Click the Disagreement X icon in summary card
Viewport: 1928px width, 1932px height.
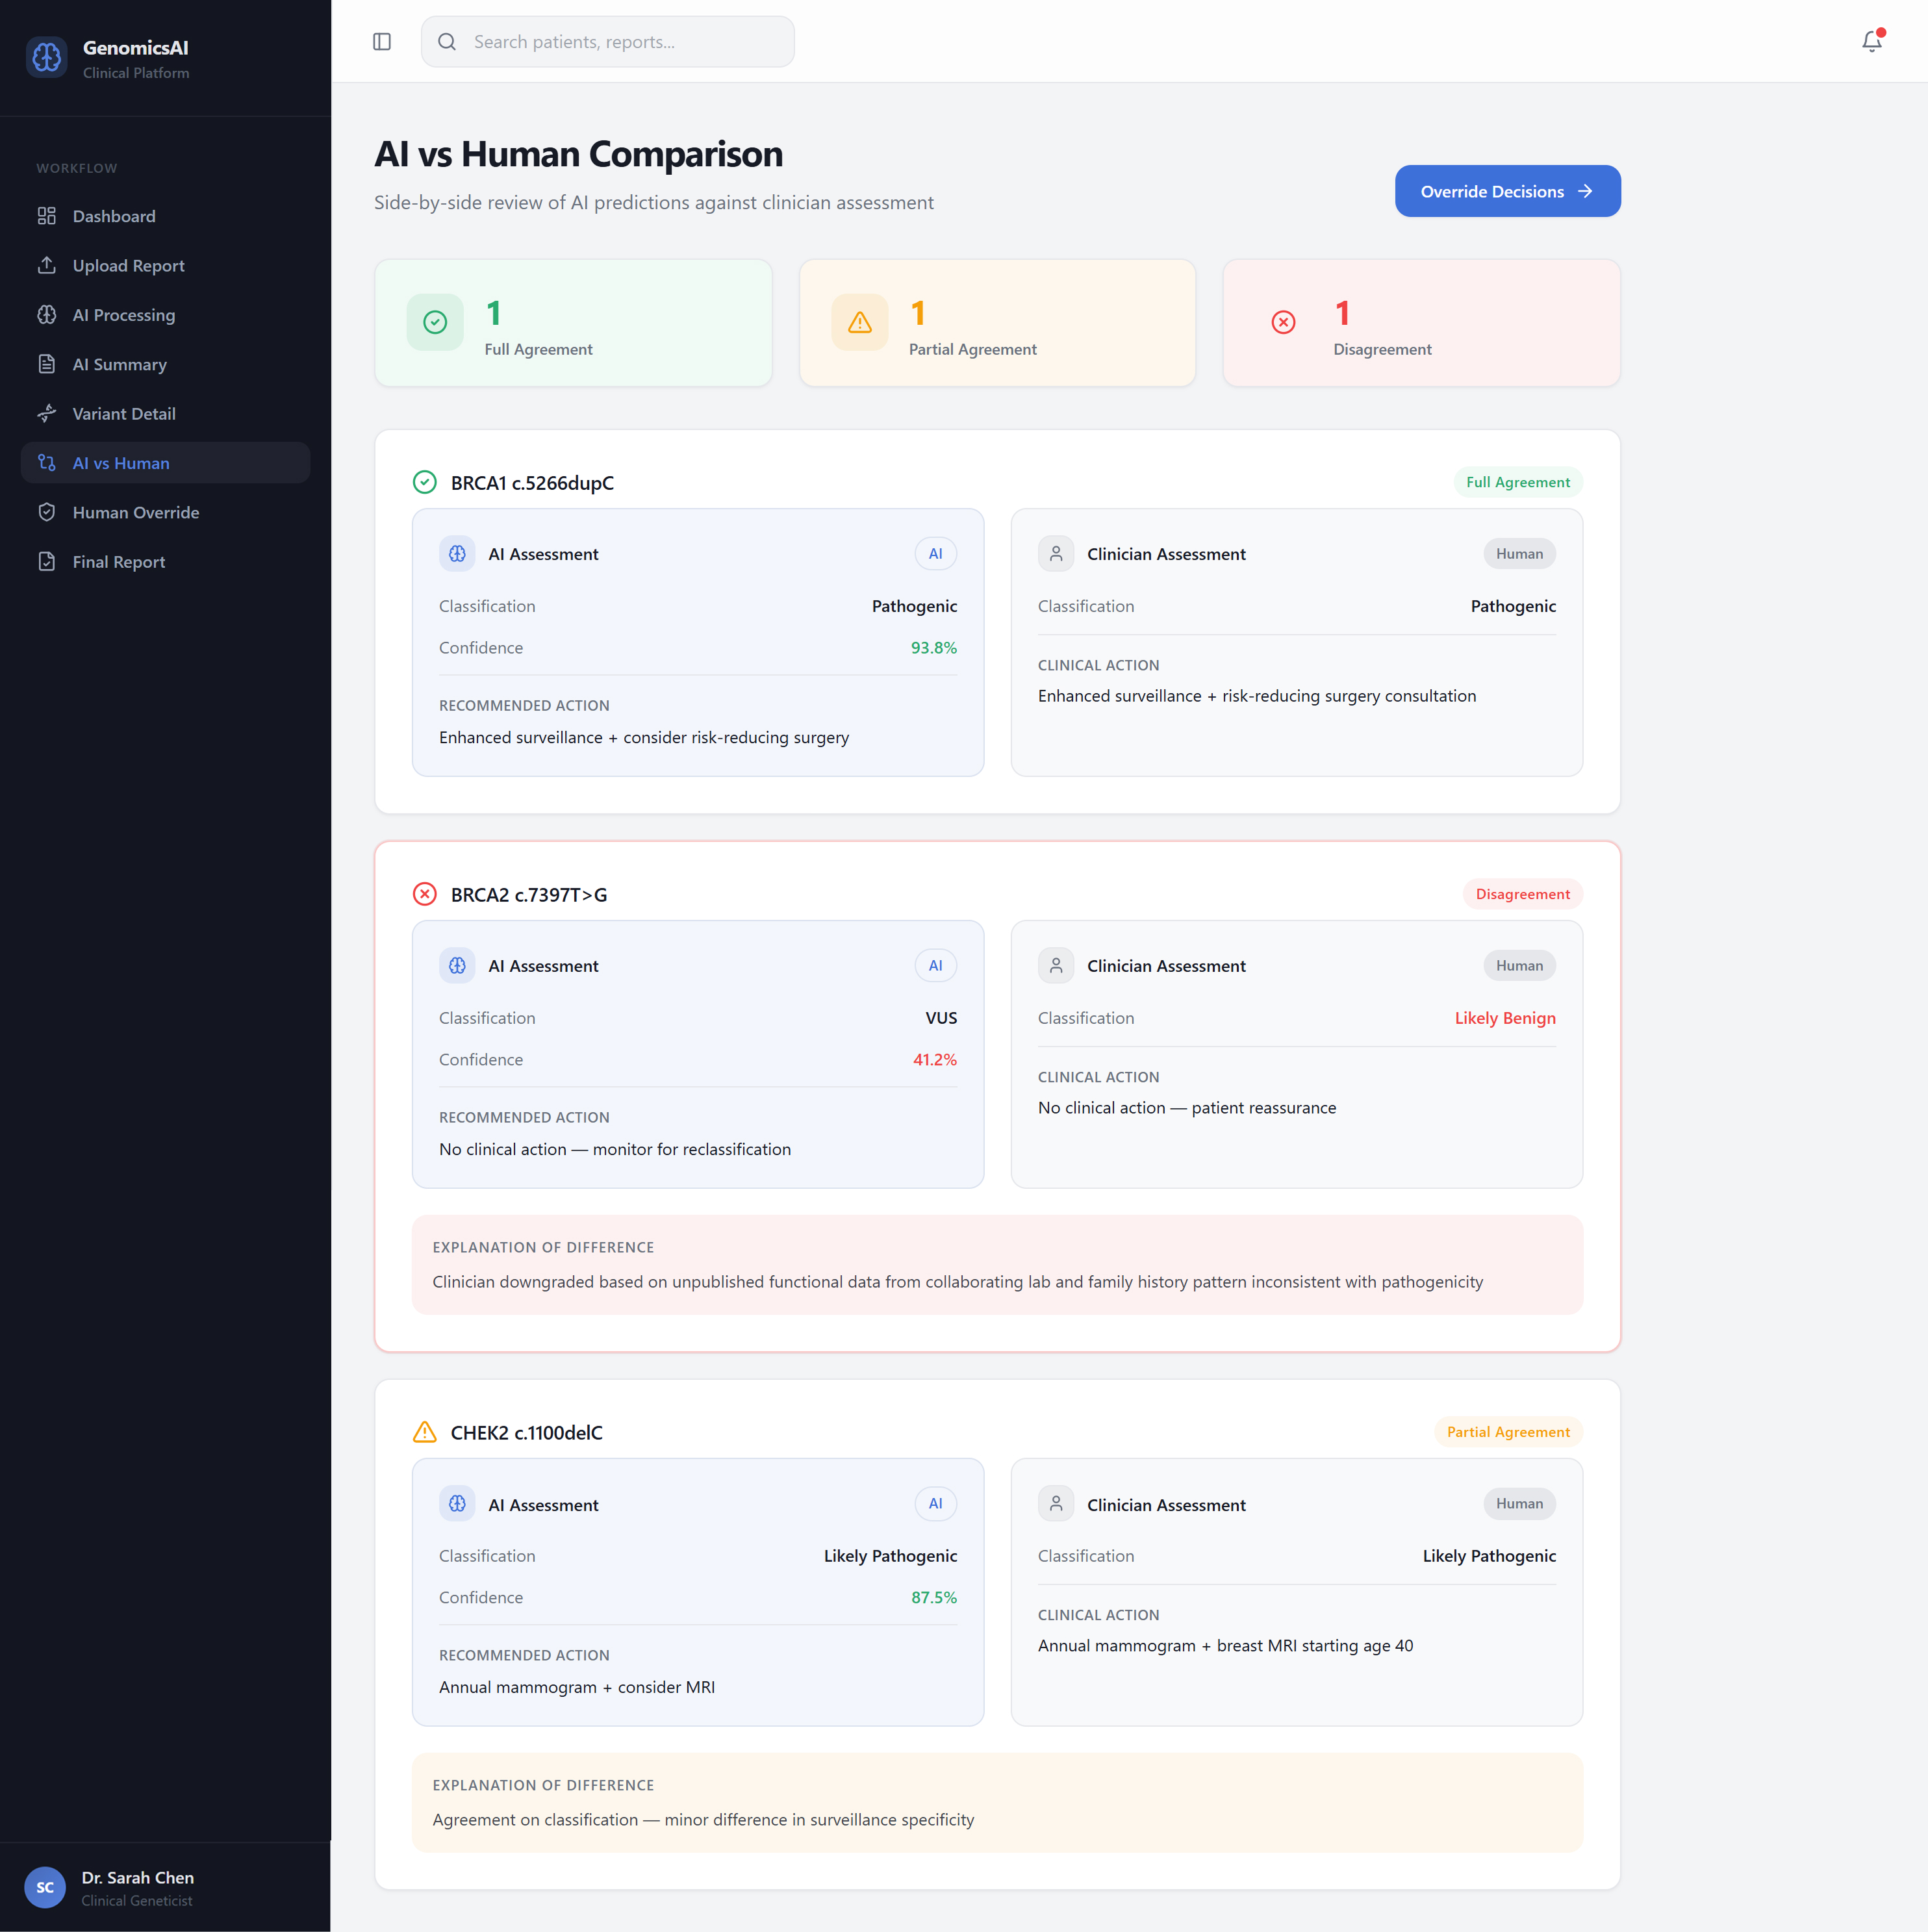coord(1284,322)
